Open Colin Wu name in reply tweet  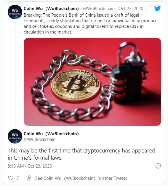tap(51, 134)
